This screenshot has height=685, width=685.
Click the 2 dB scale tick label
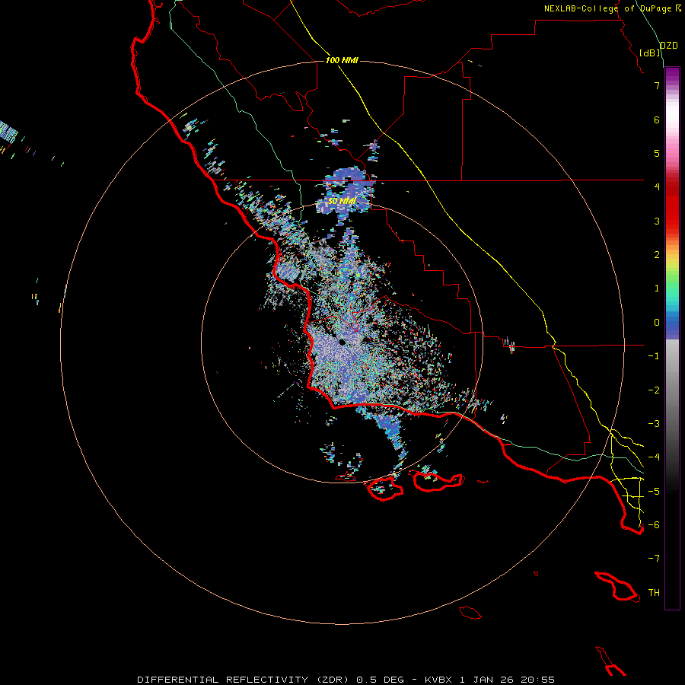coord(656,255)
